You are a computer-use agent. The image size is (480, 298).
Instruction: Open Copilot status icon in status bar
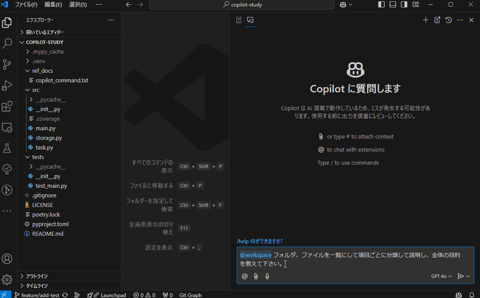459,295
